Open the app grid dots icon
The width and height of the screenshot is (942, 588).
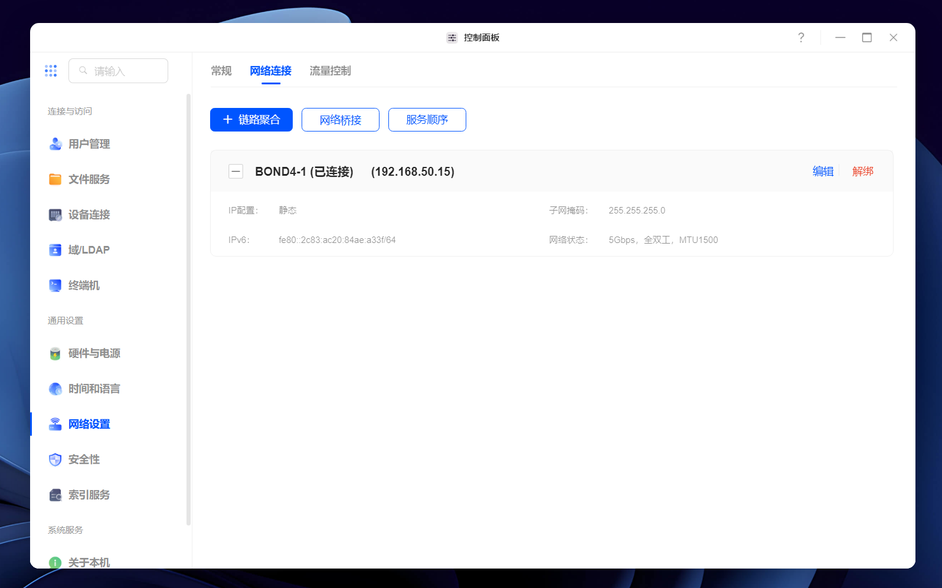click(51, 71)
